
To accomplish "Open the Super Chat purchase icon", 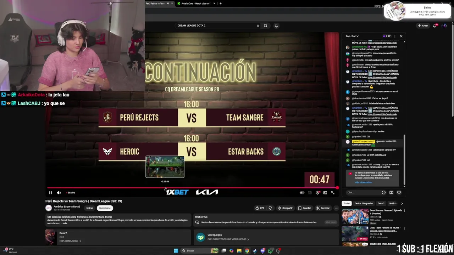I will [x=391, y=193].
